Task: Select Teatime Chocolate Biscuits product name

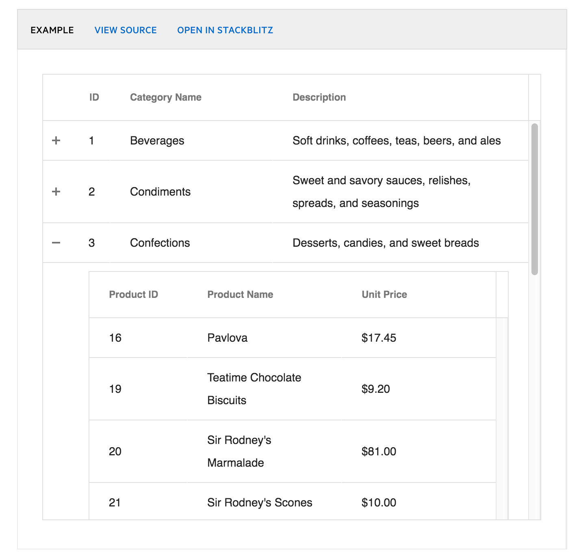Action: [x=254, y=389]
